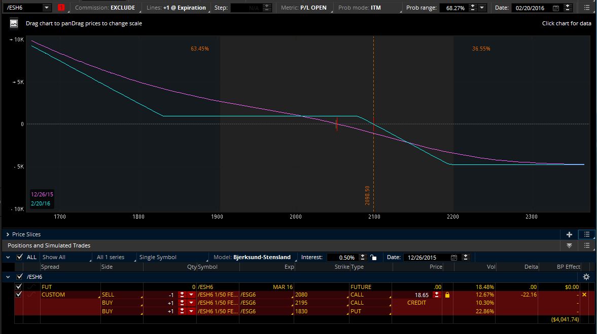Open the /ESH6 symbol dropdown

coord(47,8)
